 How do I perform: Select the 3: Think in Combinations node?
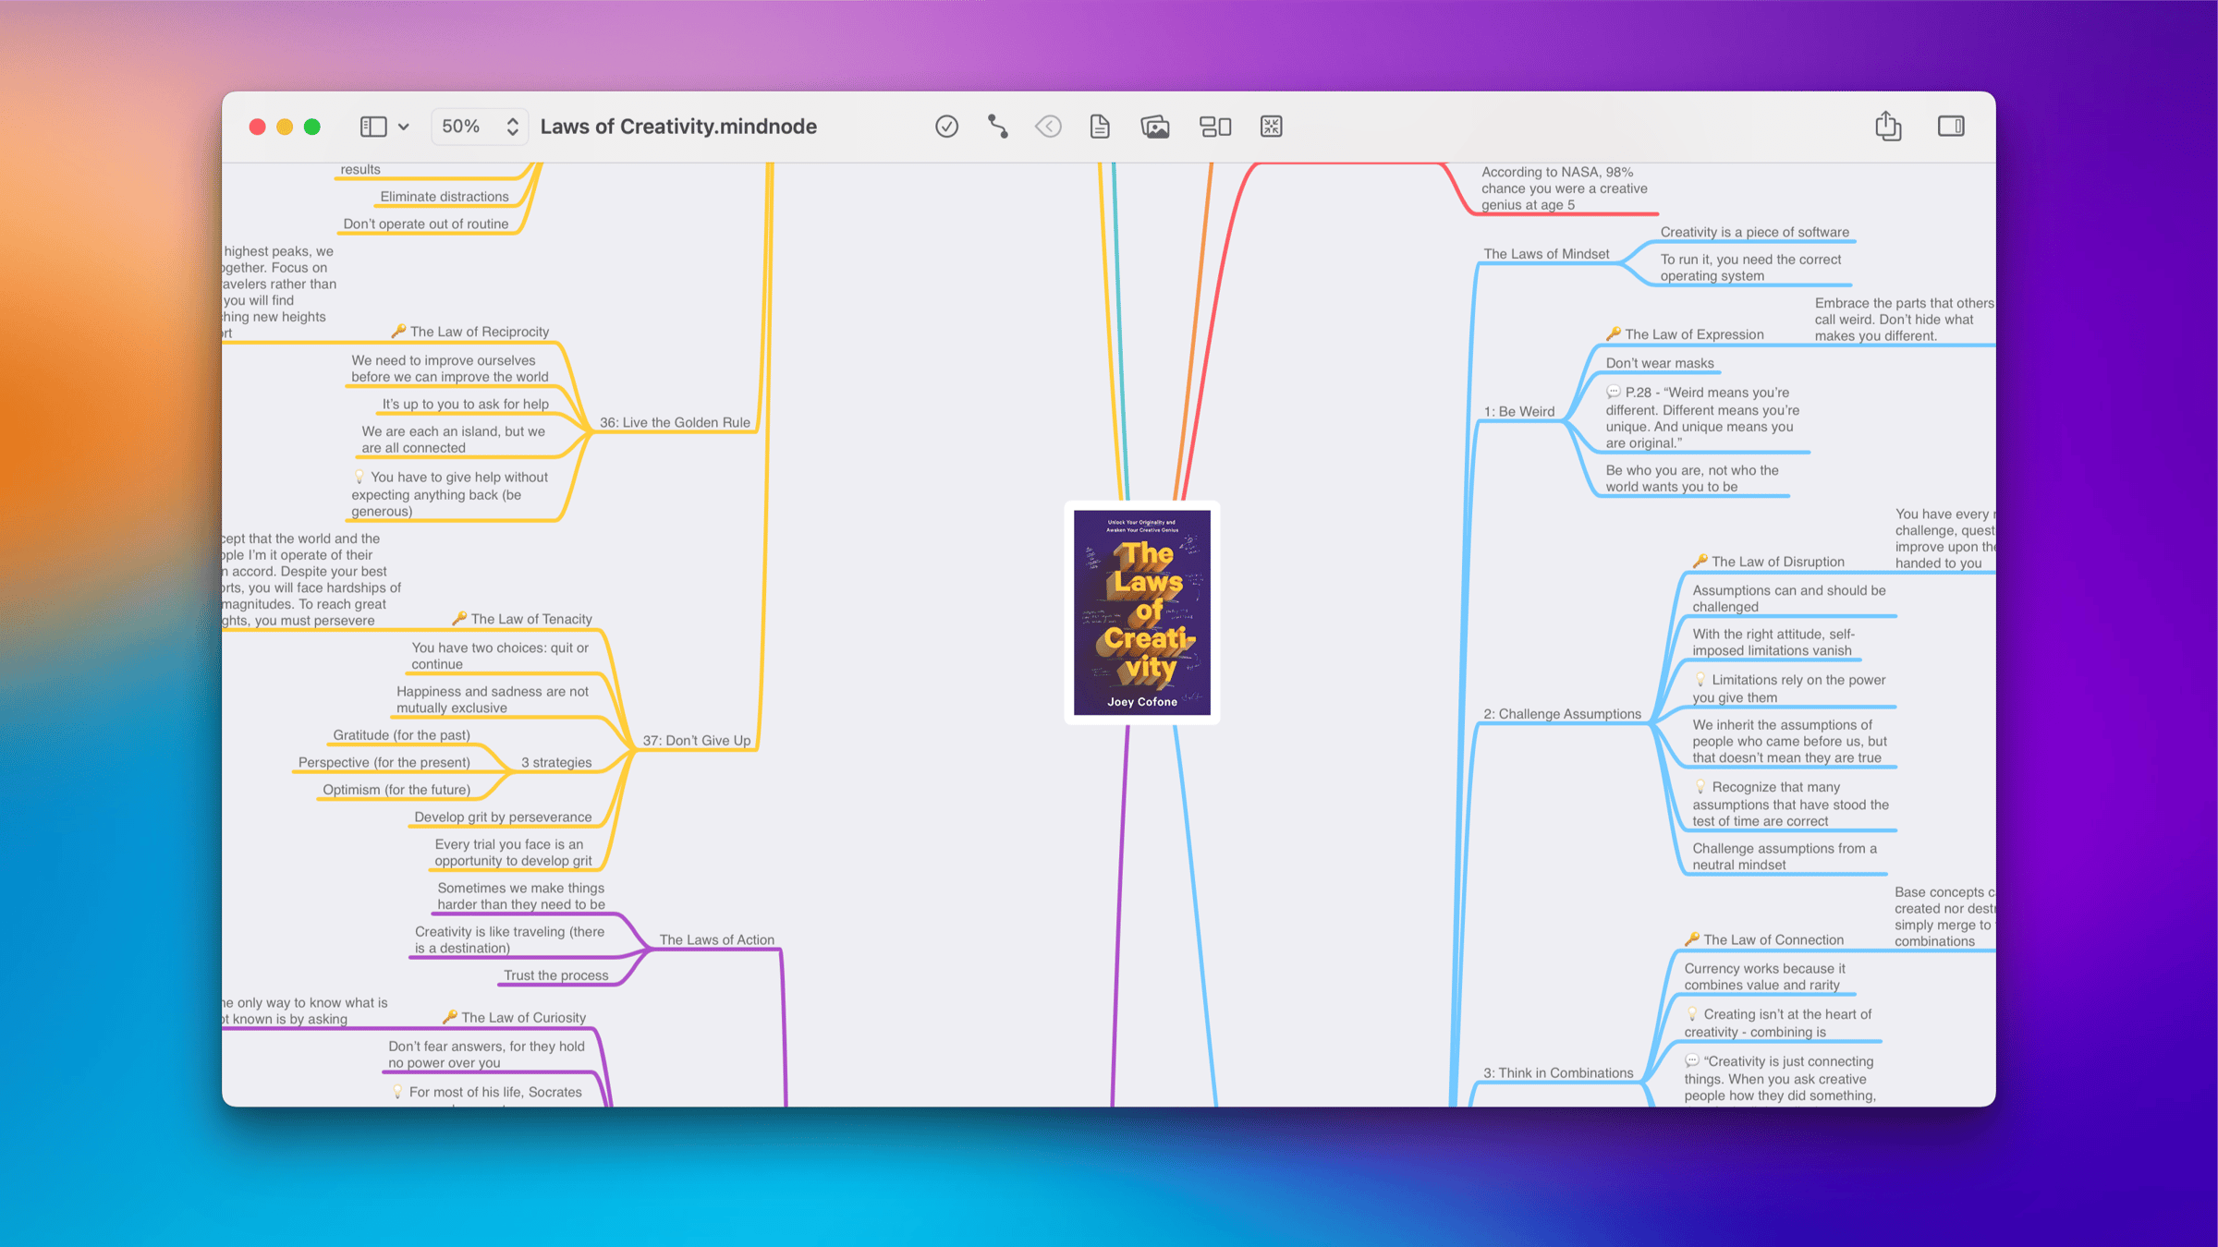(1558, 1072)
